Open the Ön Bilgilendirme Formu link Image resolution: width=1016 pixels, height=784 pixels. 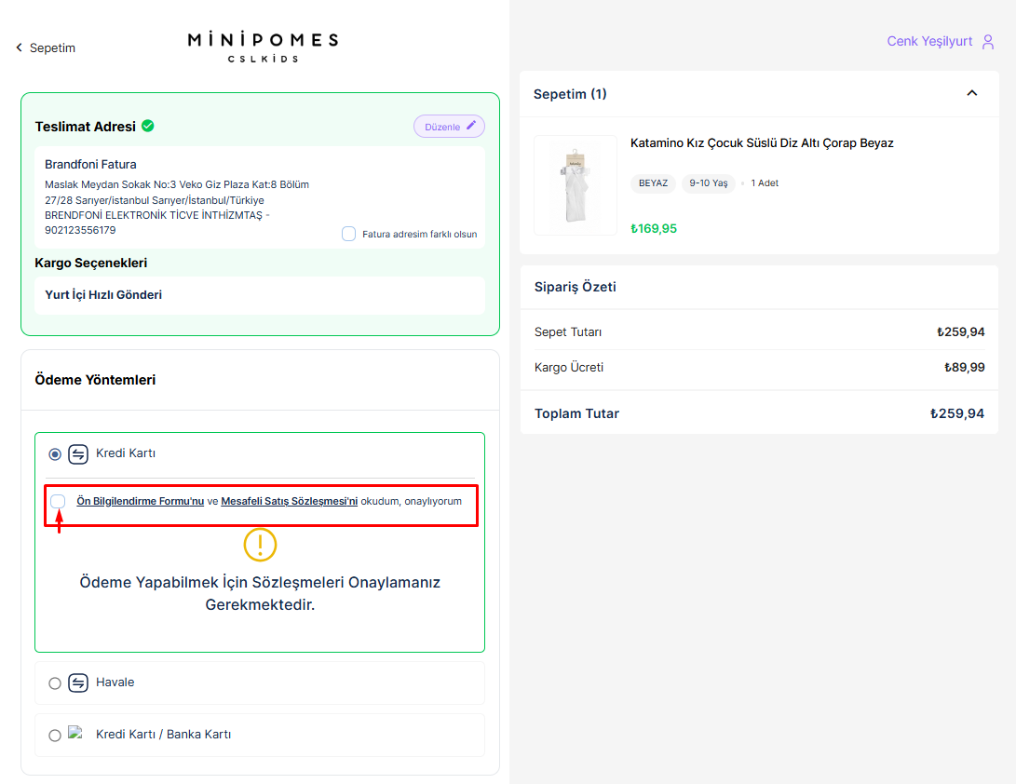click(140, 501)
